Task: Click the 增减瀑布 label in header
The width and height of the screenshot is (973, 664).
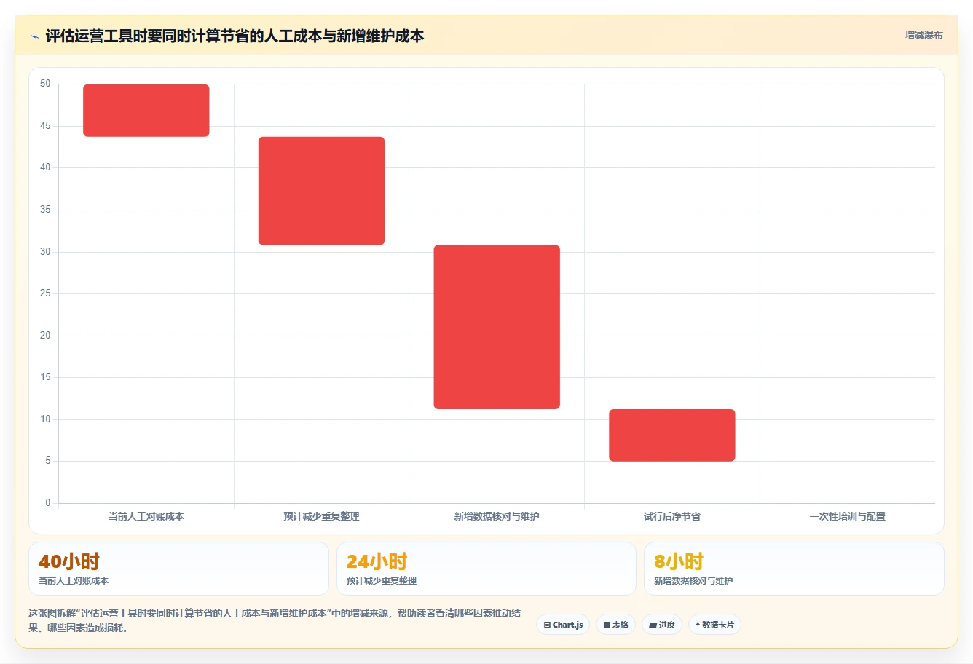Action: click(923, 35)
